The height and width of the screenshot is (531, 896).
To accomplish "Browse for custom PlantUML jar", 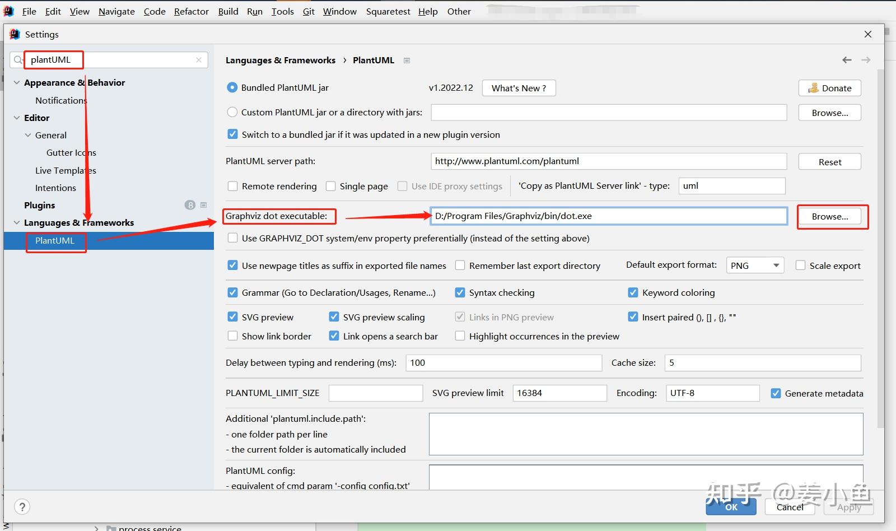I will [830, 113].
